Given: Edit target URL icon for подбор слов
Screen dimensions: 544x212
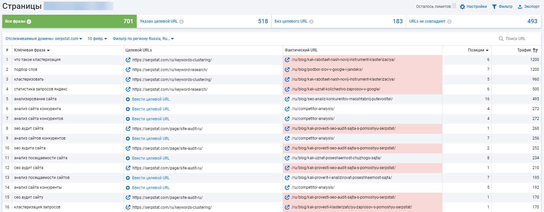Looking at the screenshot, I should (128, 70).
